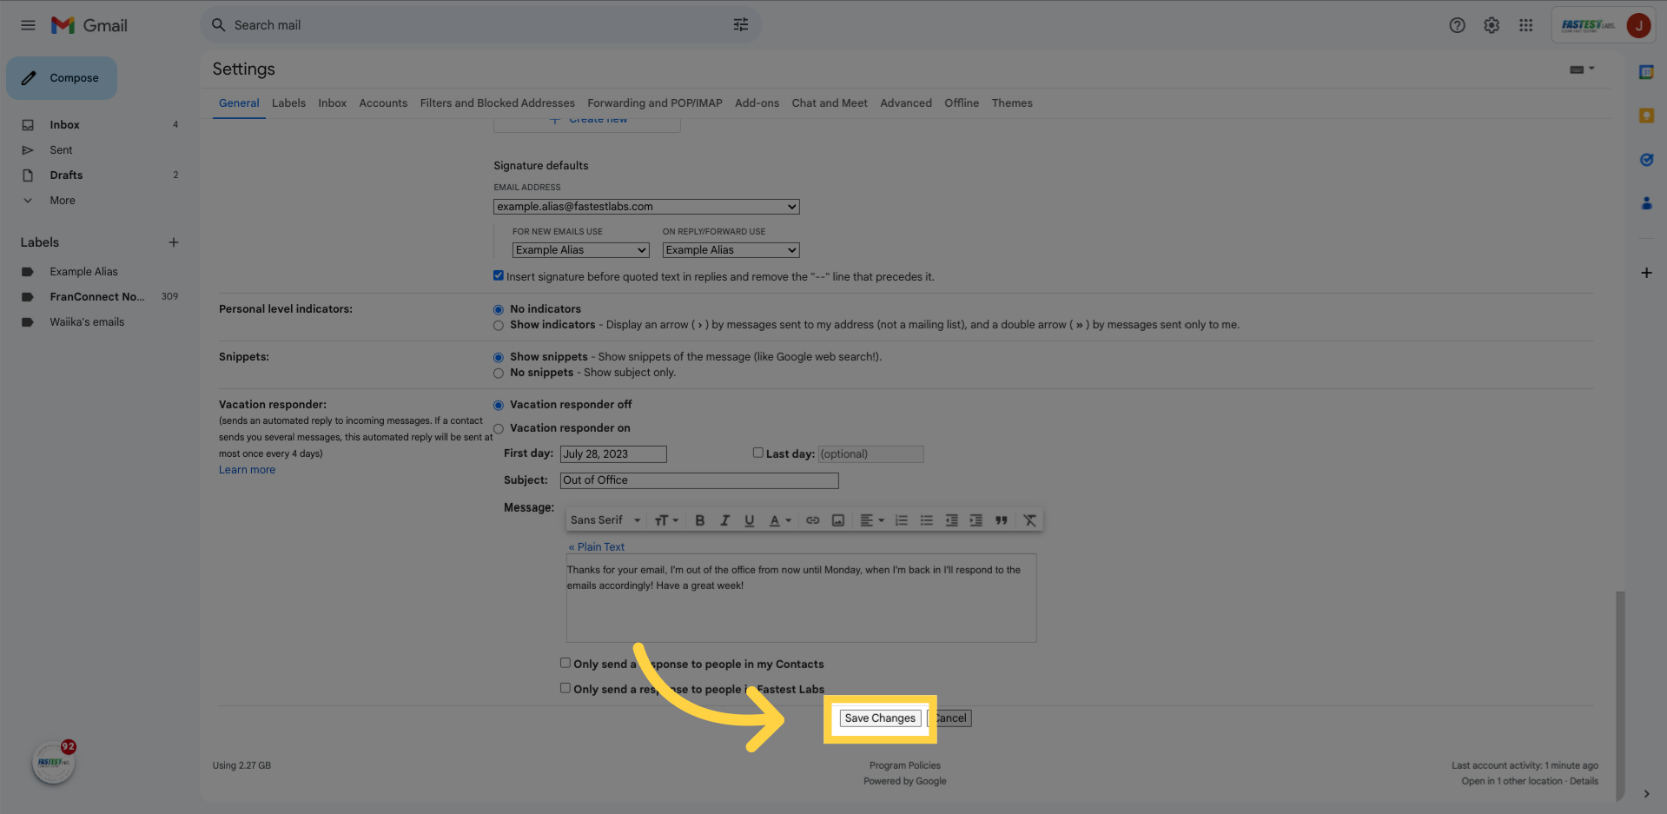The image size is (1667, 814).
Task: Enable the Last day checkbox
Action: (x=758, y=453)
